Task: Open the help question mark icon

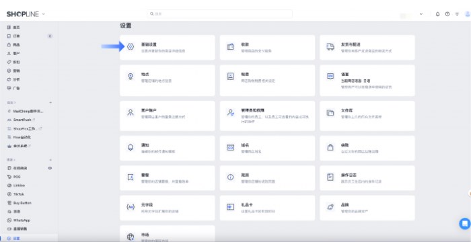Action: click(x=447, y=14)
